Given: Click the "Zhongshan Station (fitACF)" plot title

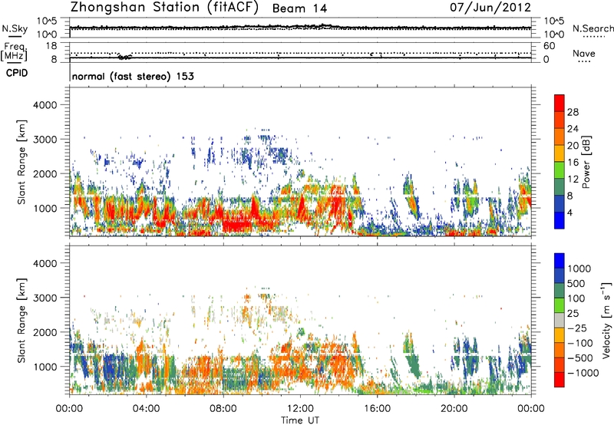Looking at the screenshot, I should point(164,8).
